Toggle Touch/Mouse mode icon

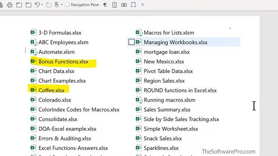(x=56, y=5)
